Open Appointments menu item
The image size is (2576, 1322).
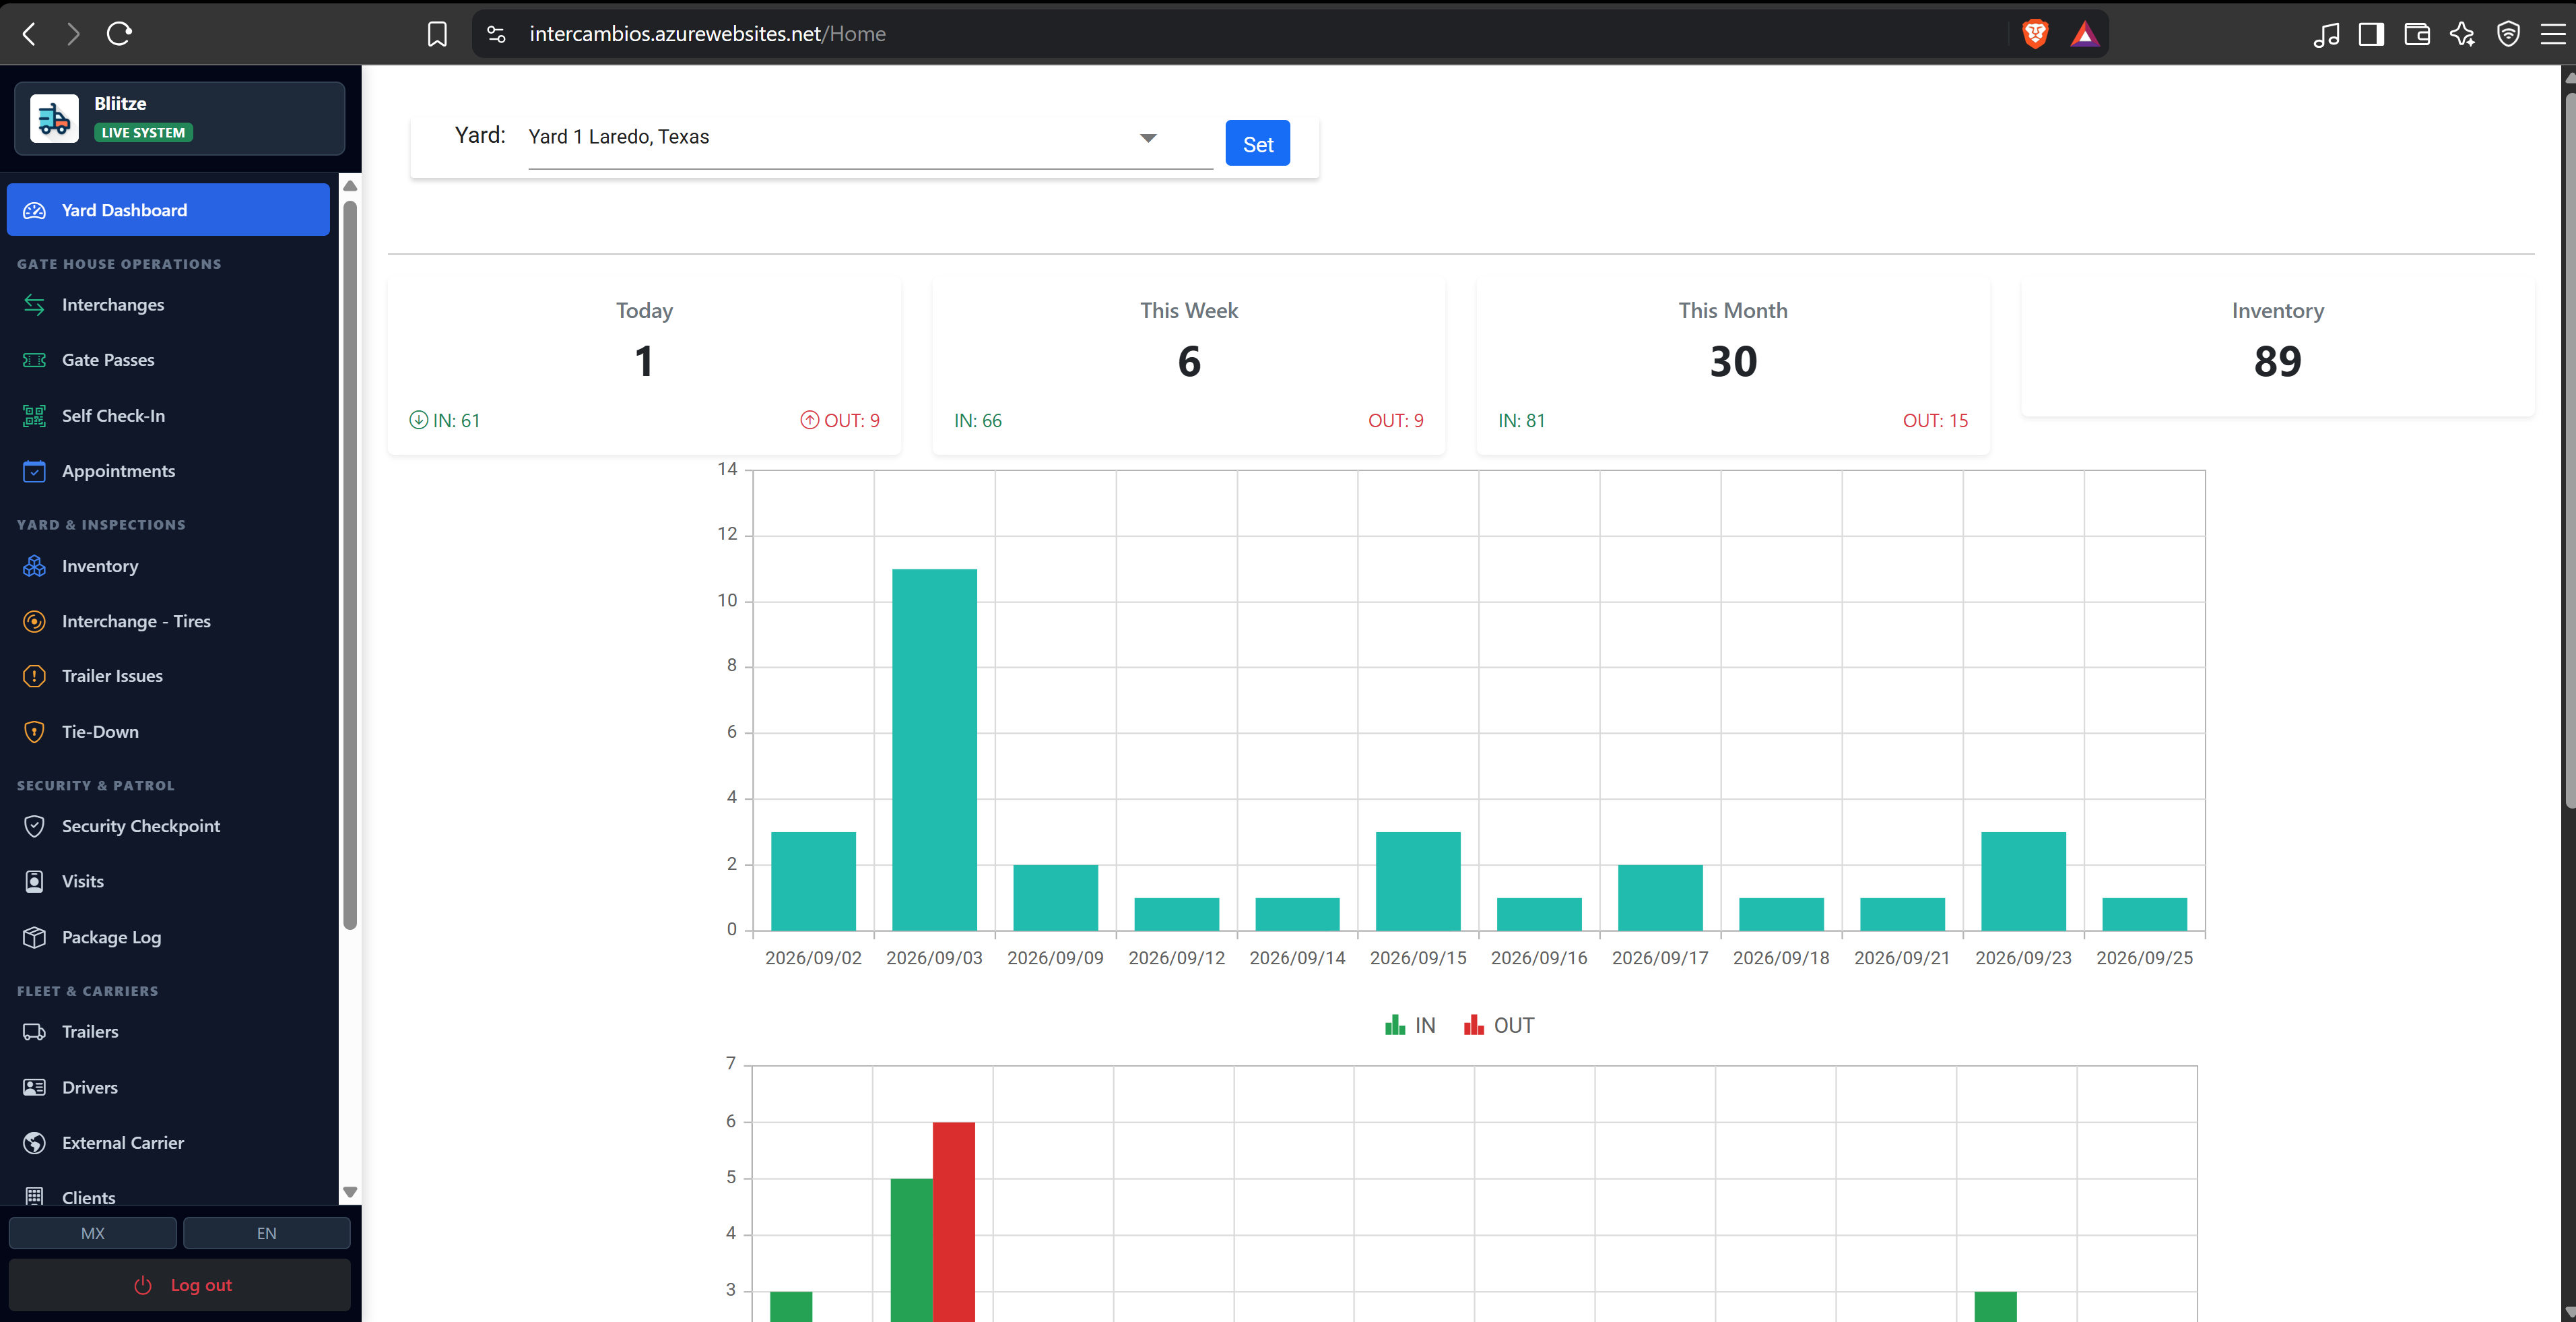tap(168, 472)
